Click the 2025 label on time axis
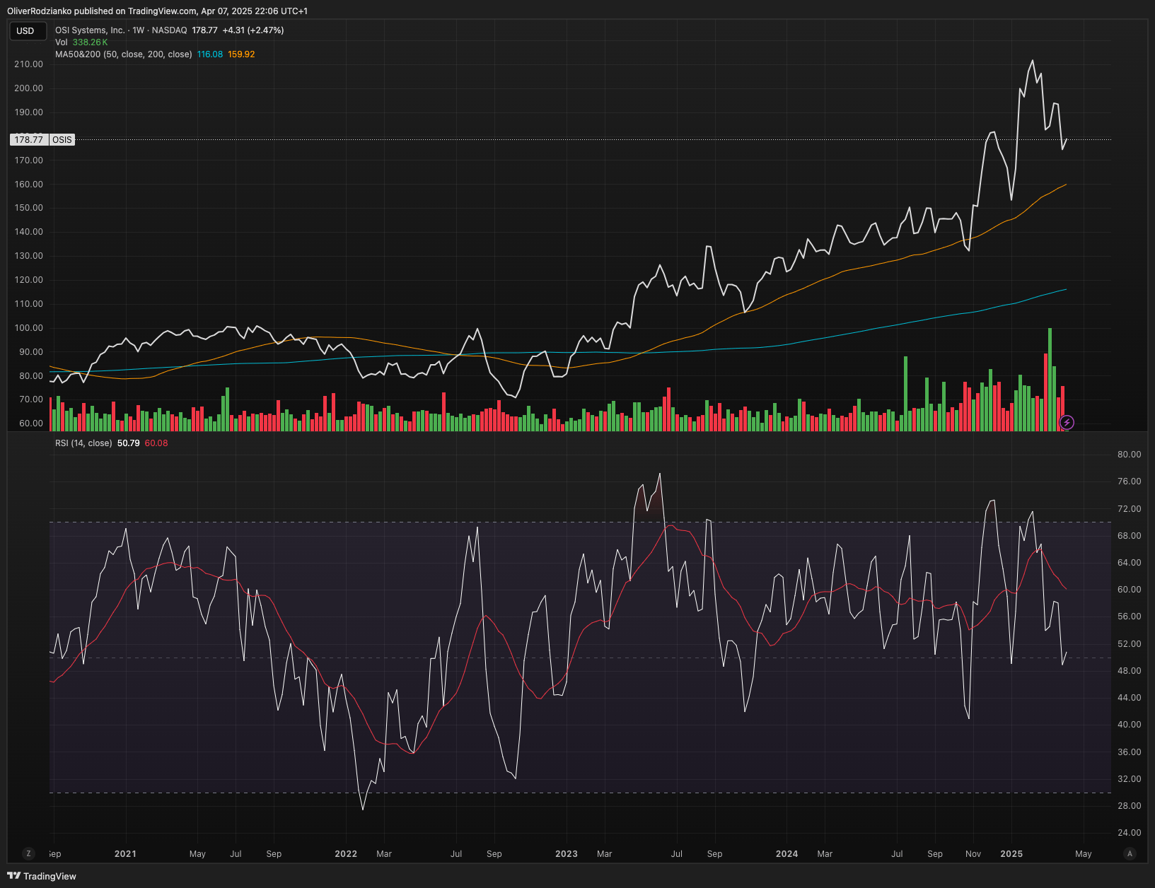This screenshot has height=888, width=1155. 1011,853
